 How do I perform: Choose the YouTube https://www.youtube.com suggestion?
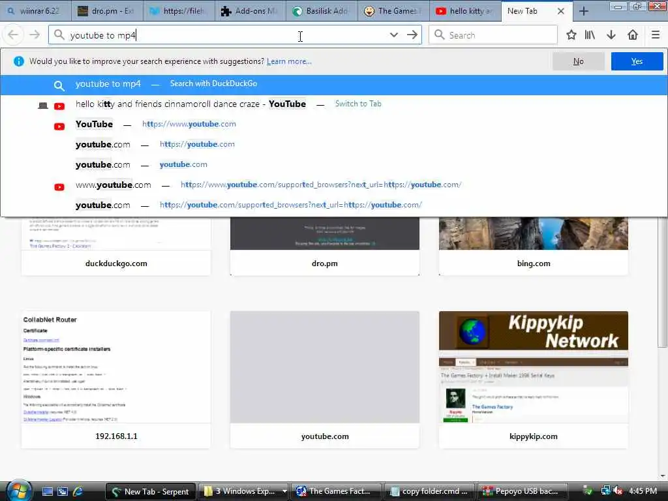click(x=333, y=125)
